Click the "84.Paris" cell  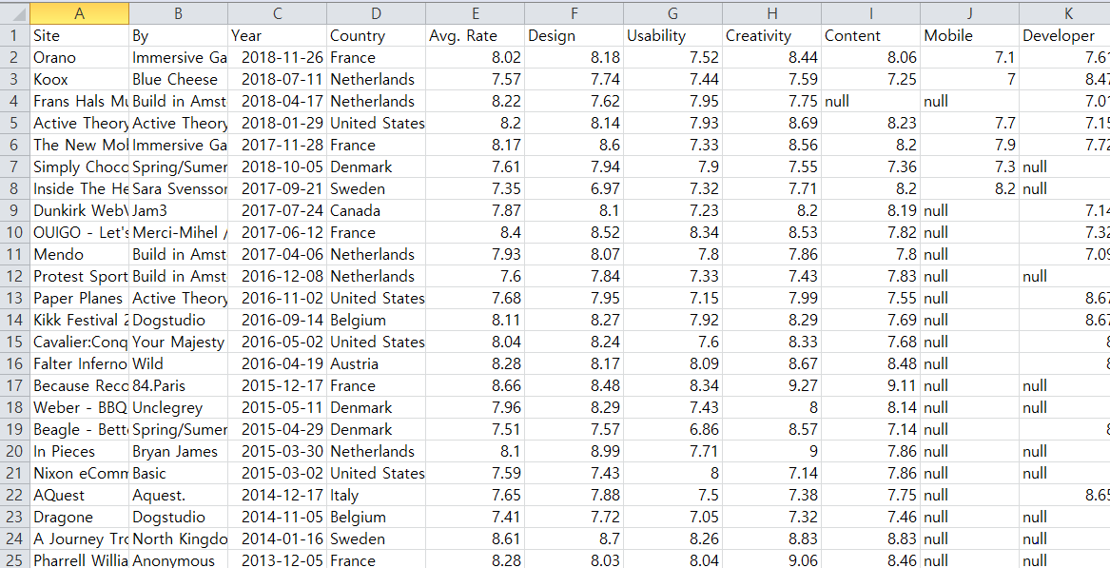[179, 385]
